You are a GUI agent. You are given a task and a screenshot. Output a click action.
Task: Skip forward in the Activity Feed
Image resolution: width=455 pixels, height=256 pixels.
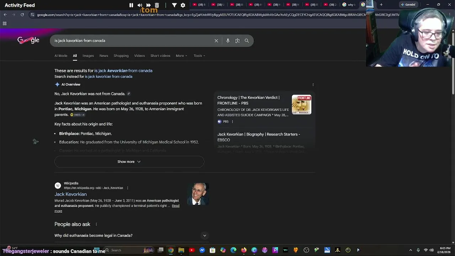[148, 5]
